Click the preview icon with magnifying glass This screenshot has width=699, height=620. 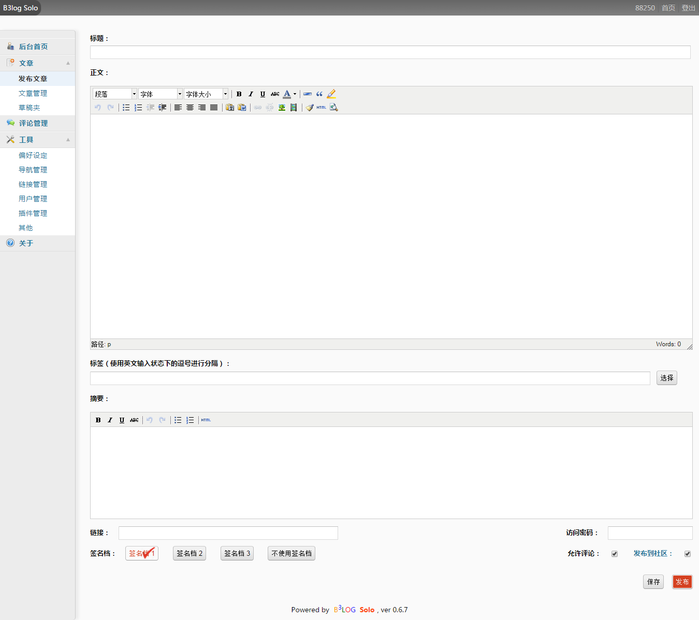pyautogui.click(x=334, y=108)
